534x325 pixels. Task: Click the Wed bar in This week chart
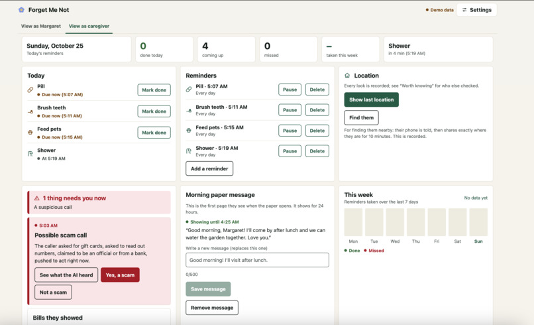395,222
